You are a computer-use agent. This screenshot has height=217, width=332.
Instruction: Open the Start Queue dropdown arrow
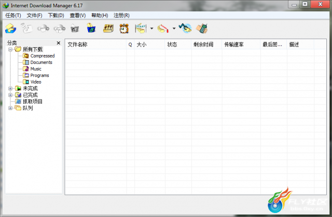pyautogui.click(x=152, y=28)
